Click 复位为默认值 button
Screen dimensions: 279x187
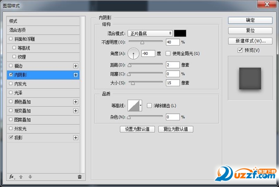[176, 129]
